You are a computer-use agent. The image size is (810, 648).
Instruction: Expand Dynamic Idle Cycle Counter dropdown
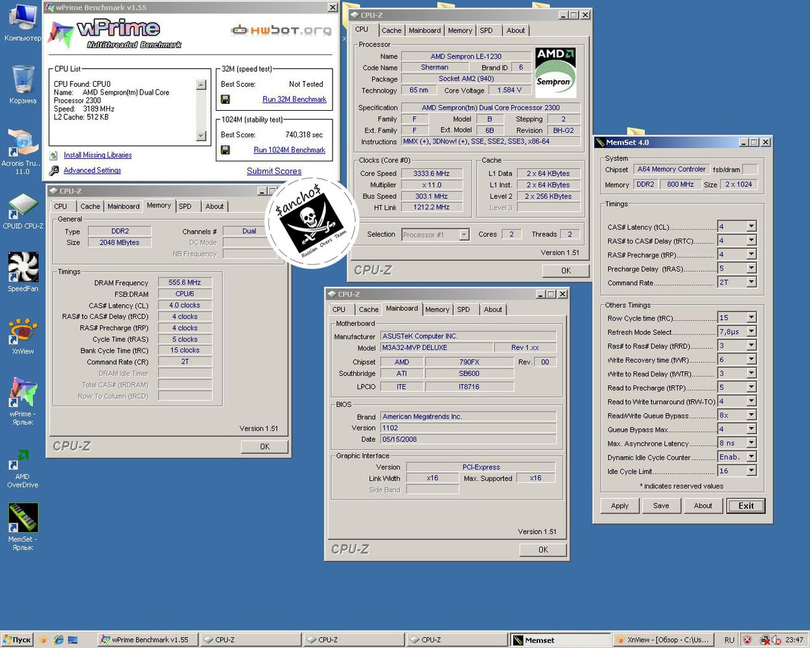point(751,457)
